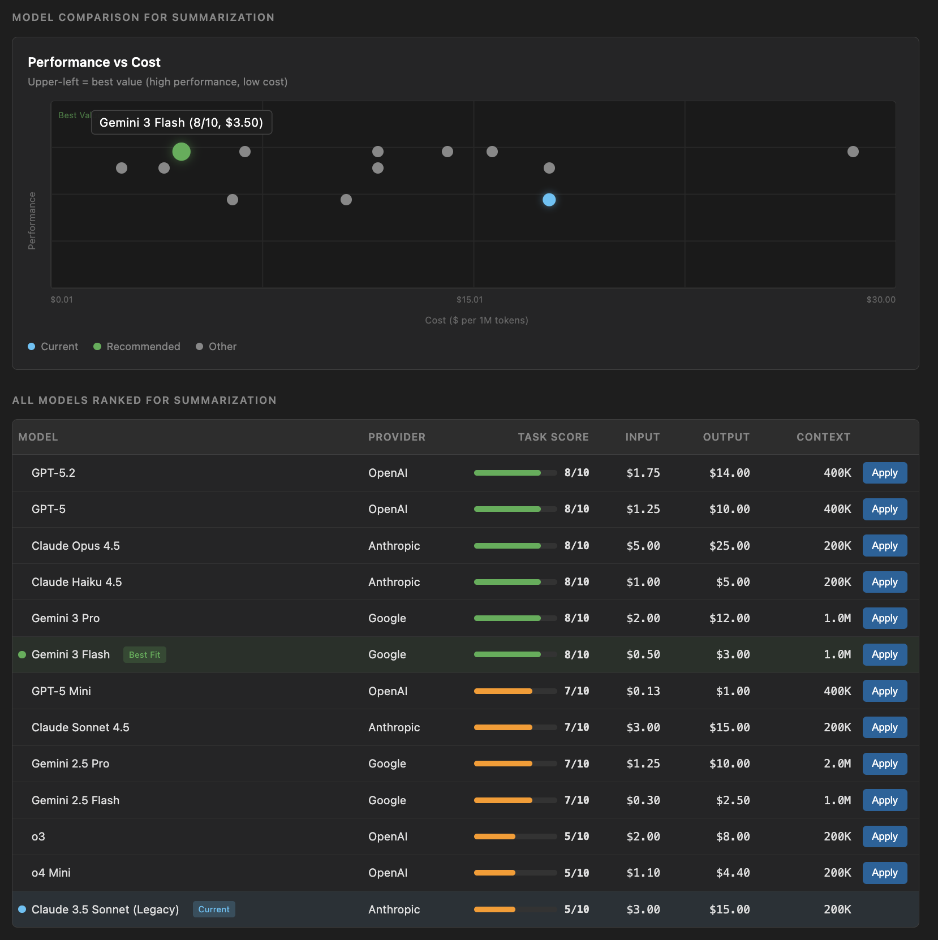Click "Anthropic" provider in the Claude Sonnet 4.5 row
938x940 pixels.
394,727
